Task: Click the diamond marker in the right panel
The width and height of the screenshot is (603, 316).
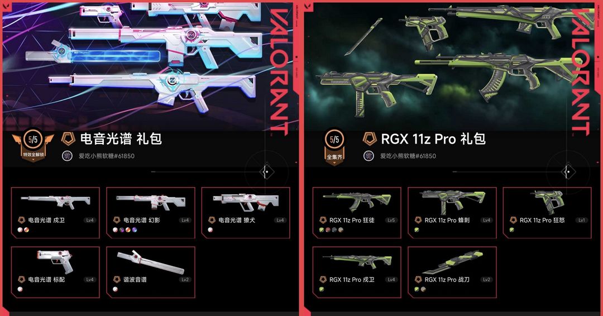Action: [568, 171]
